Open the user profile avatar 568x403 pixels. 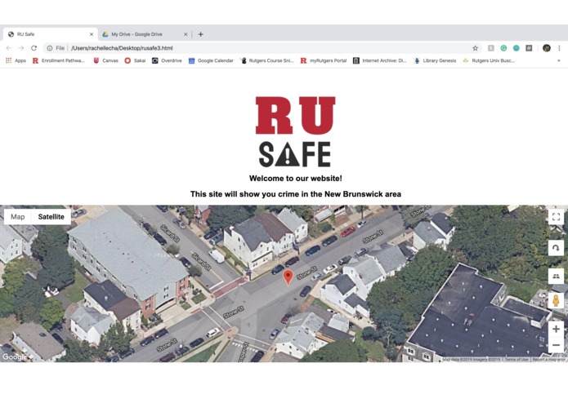point(546,48)
